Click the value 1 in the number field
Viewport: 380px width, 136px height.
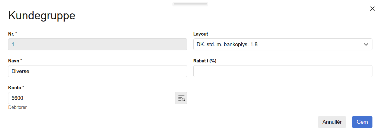pos(13,44)
